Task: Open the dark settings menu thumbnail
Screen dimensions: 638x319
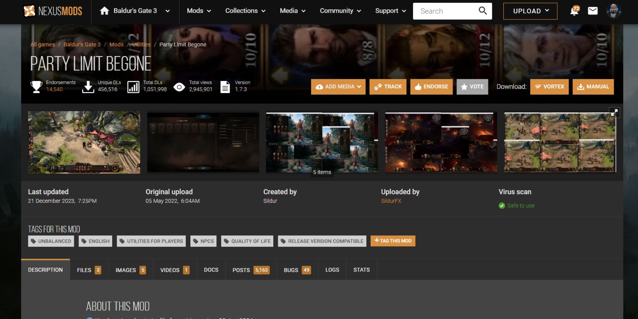Action: [203, 142]
